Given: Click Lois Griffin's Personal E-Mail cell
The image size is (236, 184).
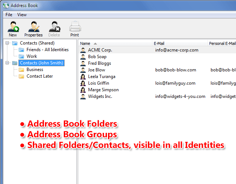Looking at the screenshot, I should (223, 83).
